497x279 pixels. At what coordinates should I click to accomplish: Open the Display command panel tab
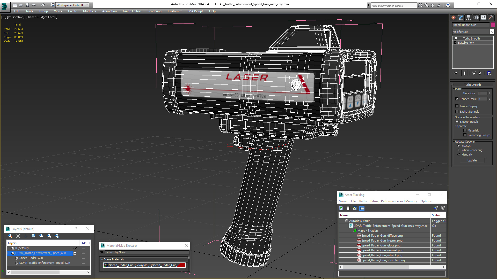pos(484,18)
